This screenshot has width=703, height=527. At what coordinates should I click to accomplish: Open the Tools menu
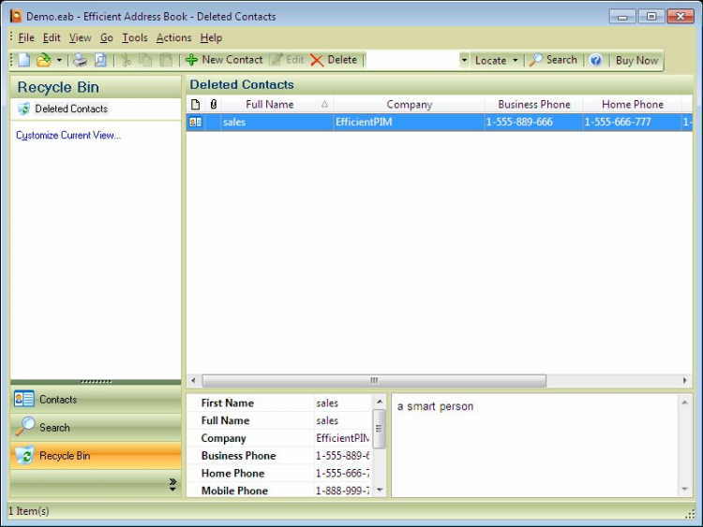134,38
